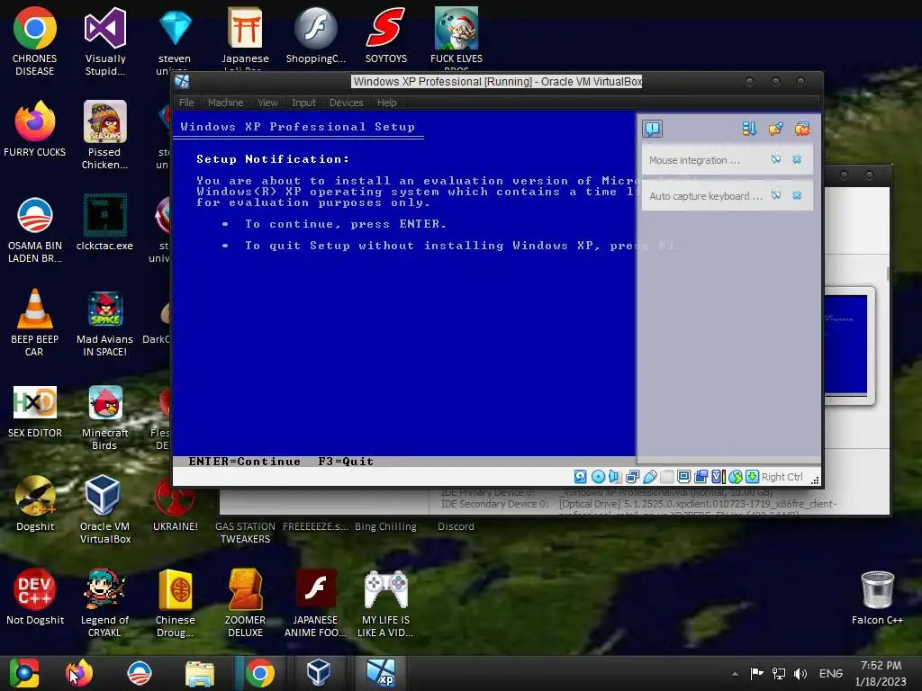Click the Right Ctrl host key label

(x=782, y=477)
